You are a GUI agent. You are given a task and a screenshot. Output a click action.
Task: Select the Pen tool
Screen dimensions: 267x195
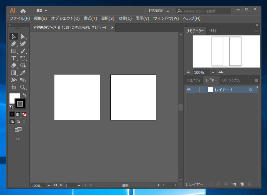pos(14,44)
